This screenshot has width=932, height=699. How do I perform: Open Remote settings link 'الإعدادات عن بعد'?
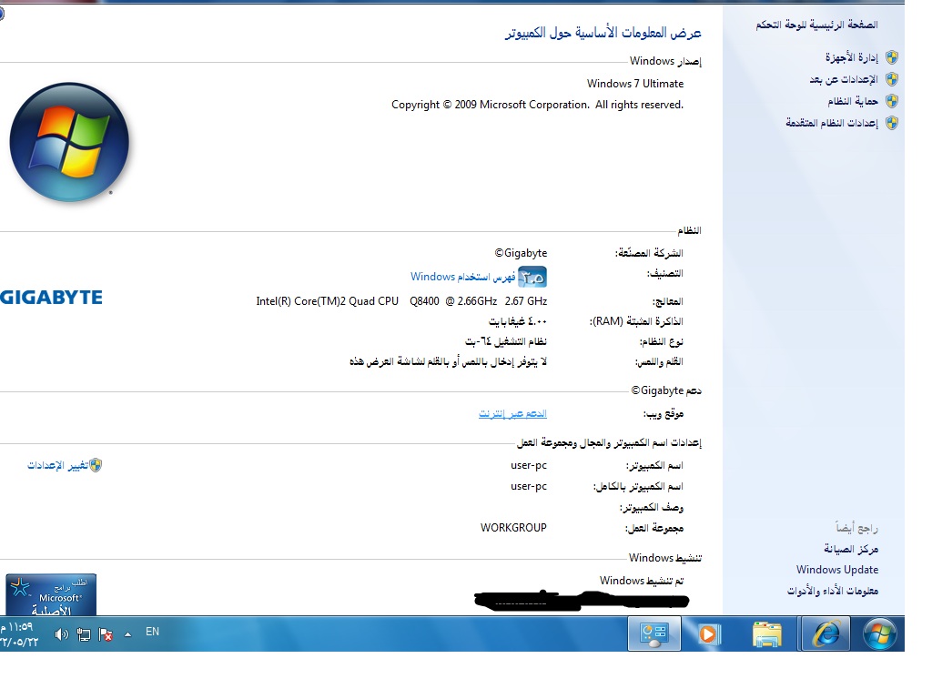(844, 80)
